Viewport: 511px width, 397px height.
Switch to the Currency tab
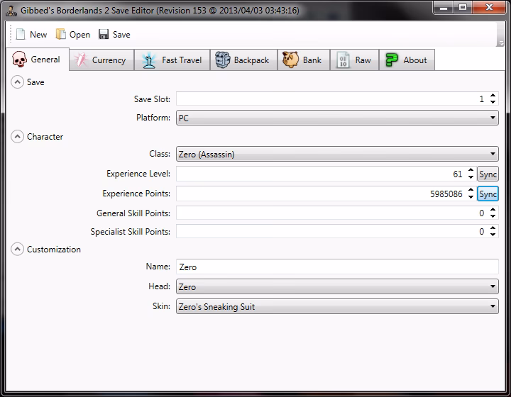click(x=101, y=60)
